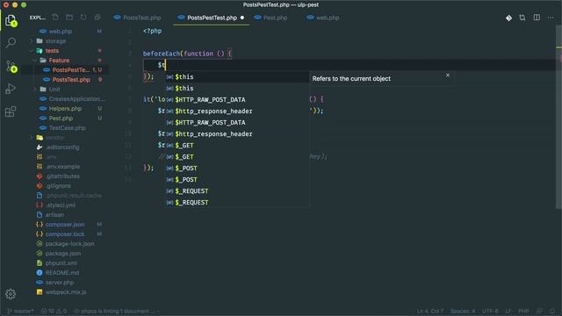Close the suggestion details popup

448,75
